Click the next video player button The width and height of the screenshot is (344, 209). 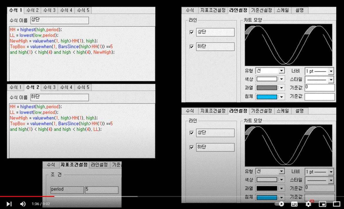[x=9, y=204]
